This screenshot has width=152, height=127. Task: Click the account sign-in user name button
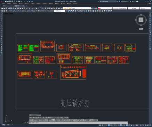tap(123, 1)
